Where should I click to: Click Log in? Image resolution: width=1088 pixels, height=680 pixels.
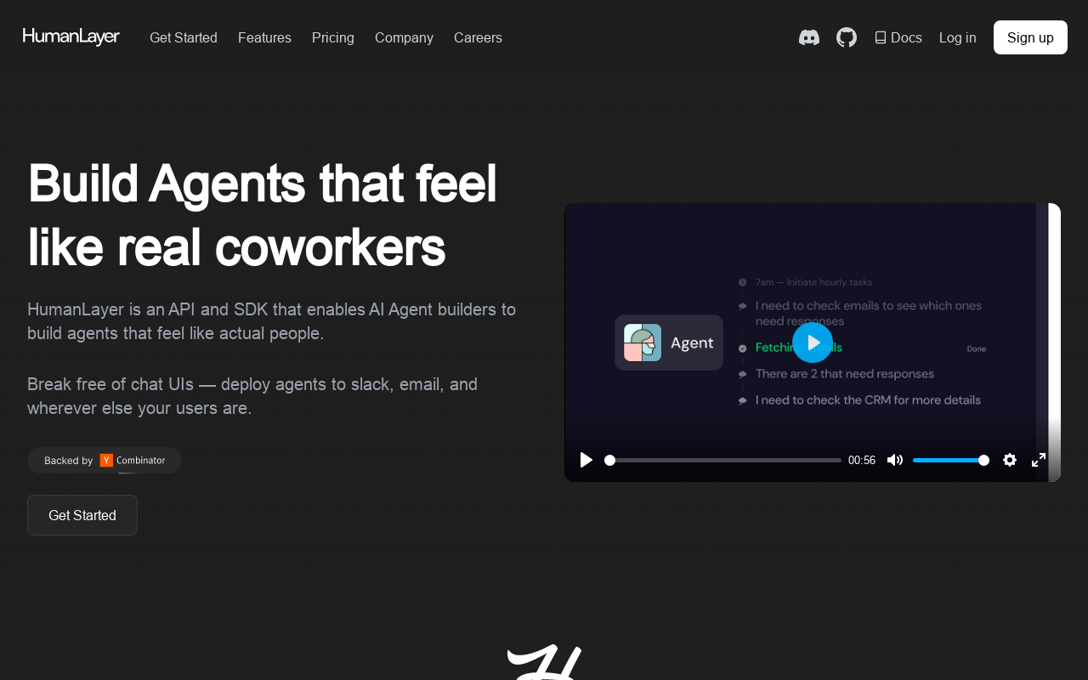[958, 37]
